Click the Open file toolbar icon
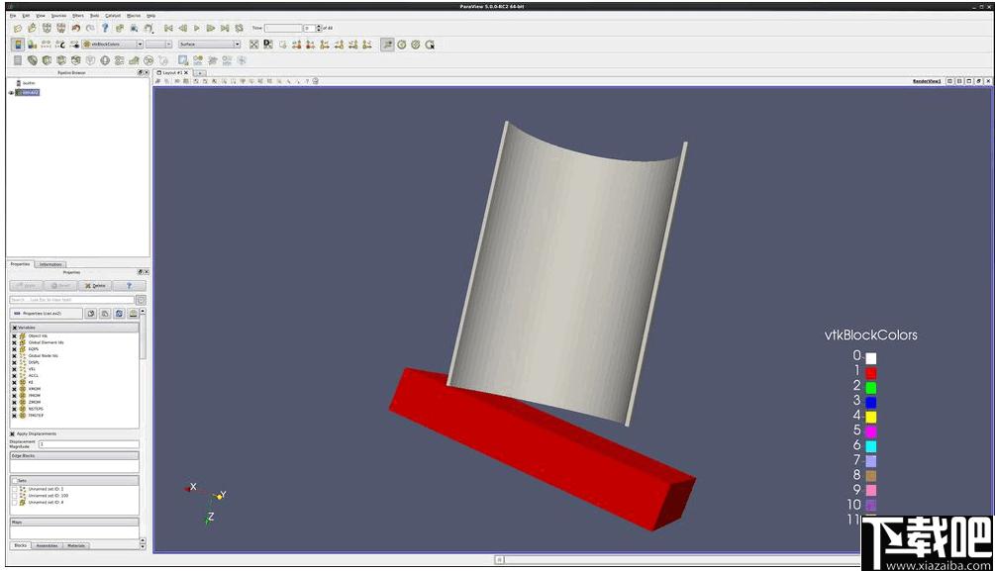995x571 pixels. (x=18, y=28)
